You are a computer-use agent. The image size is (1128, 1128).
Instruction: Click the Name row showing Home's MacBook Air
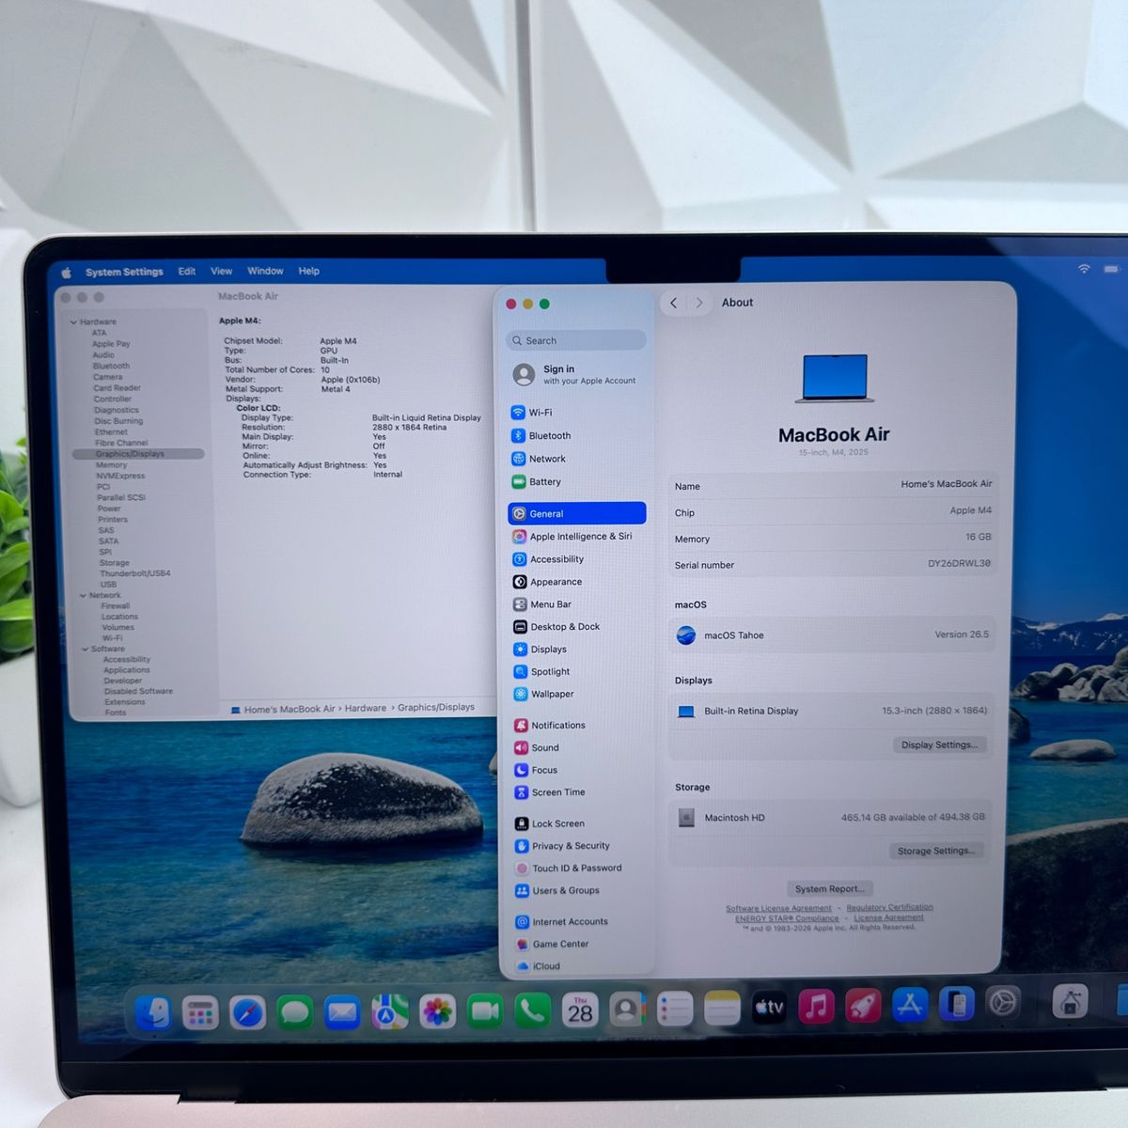pos(832,485)
